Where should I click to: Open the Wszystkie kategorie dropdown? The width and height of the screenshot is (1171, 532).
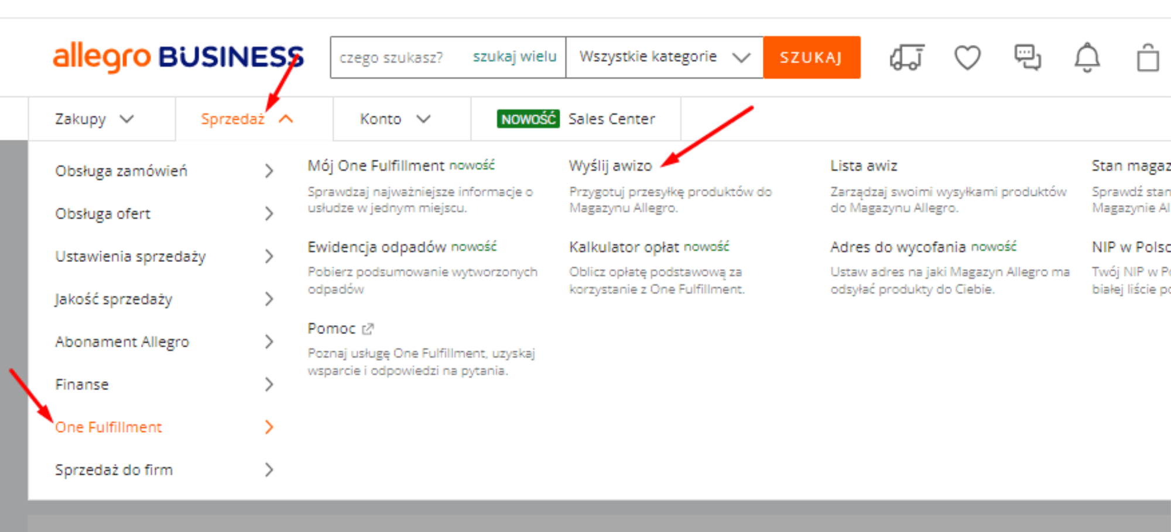point(665,57)
